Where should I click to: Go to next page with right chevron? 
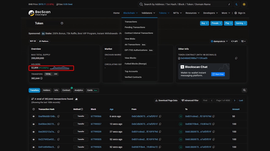click(x=235, y=100)
